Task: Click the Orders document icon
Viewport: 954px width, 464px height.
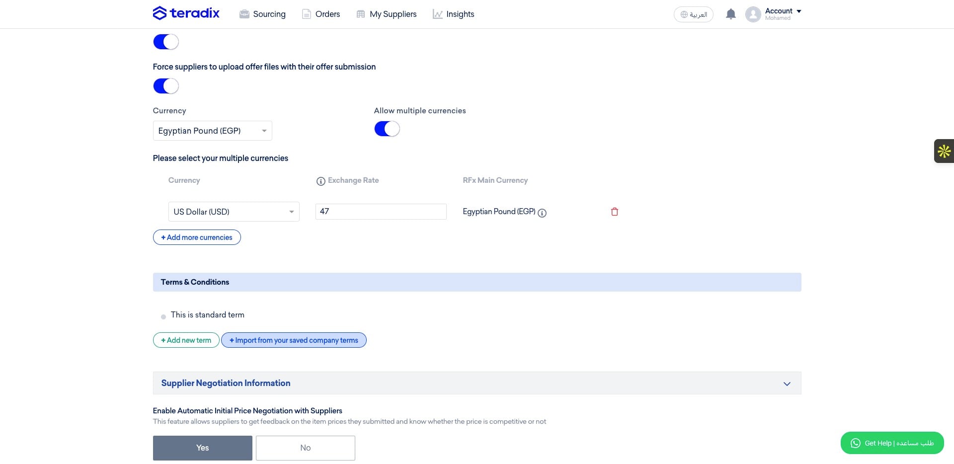Action: tap(307, 14)
